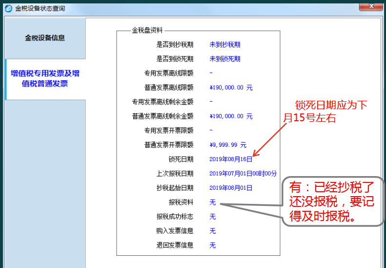Click the 是否到抄税期 label
Image resolution: width=386 pixels, height=268 pixels.
click(x=175, y=45)
